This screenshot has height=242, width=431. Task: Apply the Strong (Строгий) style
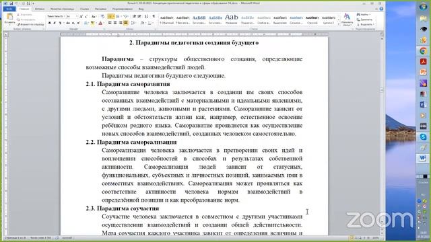[312, 19]
